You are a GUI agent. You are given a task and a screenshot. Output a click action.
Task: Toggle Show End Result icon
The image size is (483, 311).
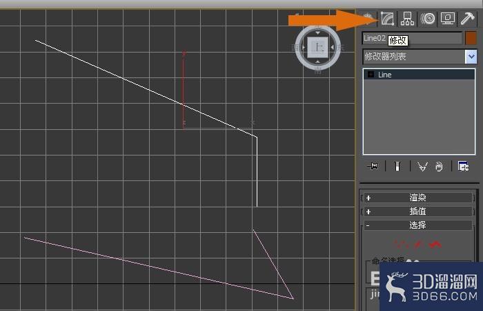pos(397,167)
